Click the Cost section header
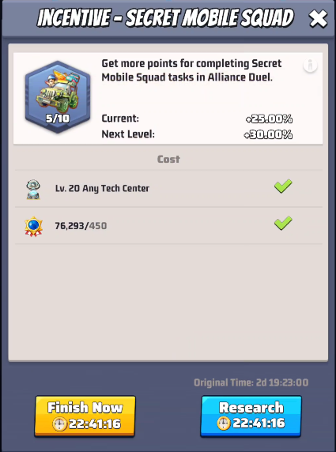336x452 pixels. [x=168, y=159]
